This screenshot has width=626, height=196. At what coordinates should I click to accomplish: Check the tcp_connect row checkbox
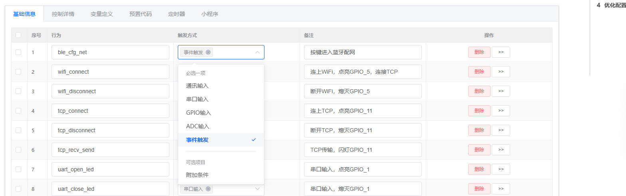click(x=18, y=111)
